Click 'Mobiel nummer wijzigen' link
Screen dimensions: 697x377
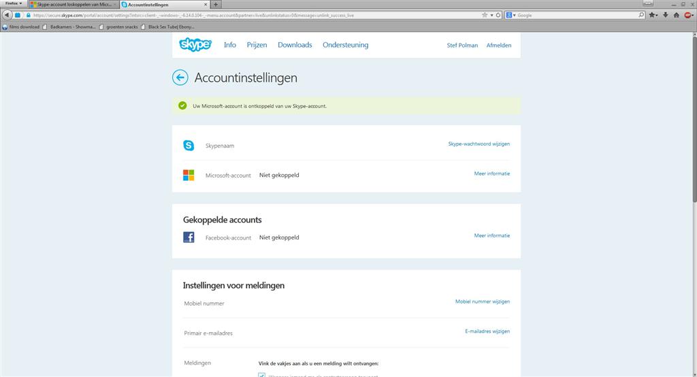click(483, 301)
